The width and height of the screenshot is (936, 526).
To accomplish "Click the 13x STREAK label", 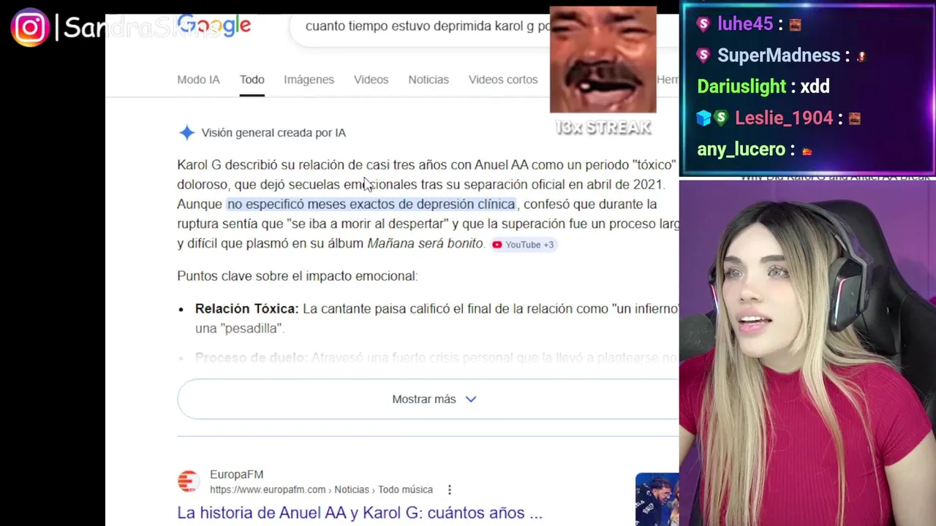I will (x=603, y=128).
